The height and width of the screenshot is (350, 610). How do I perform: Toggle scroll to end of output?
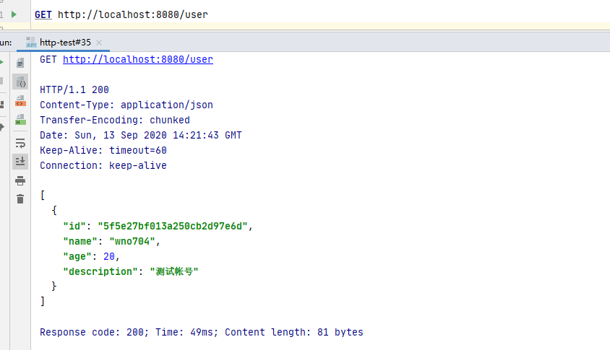coord(20,161)
